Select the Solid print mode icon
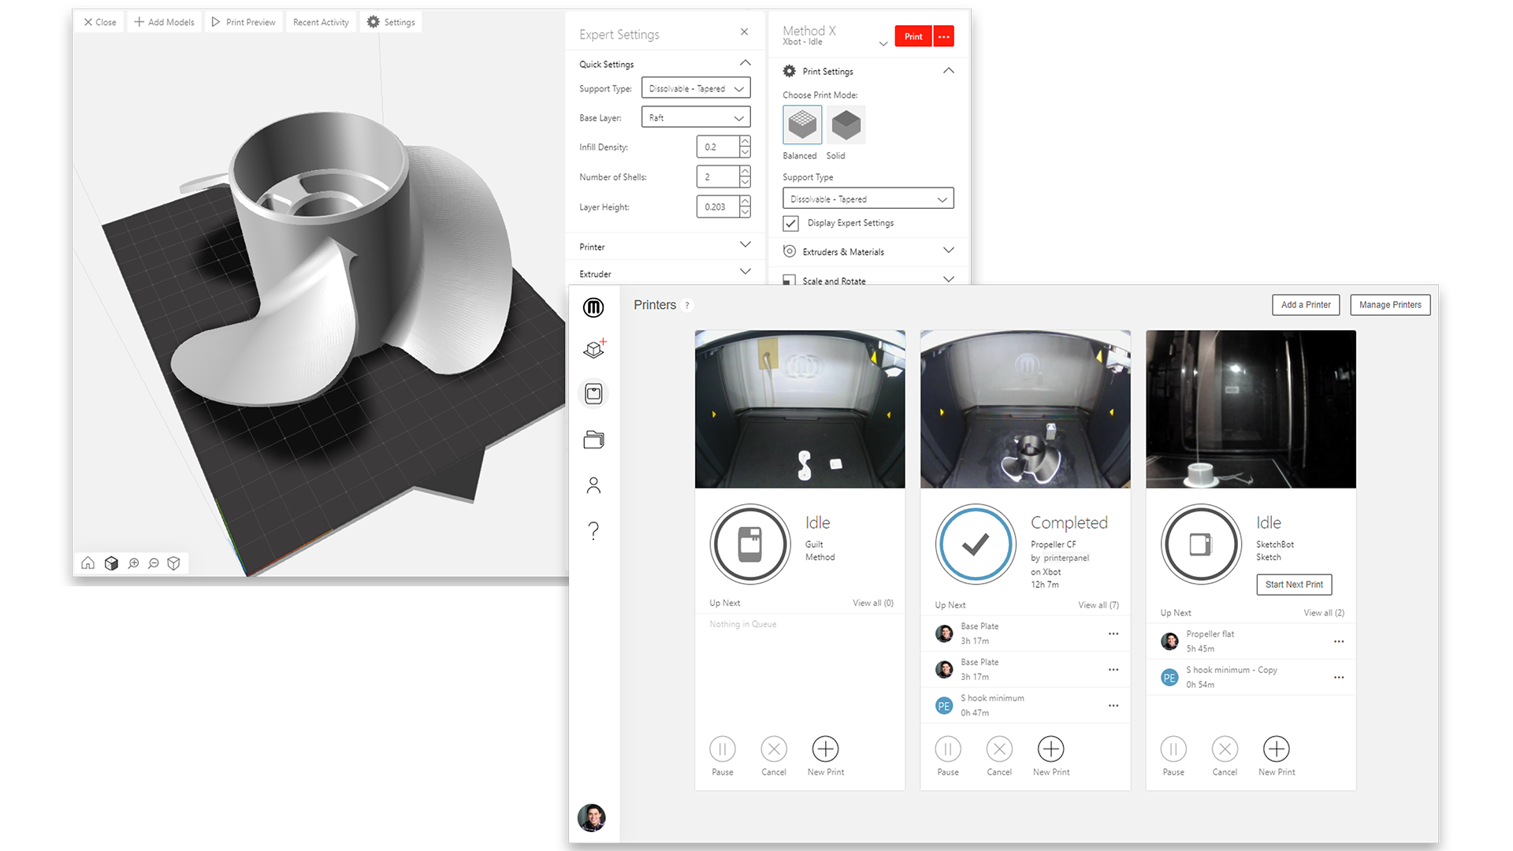This screenshot has width=1513, height=851. 846,124
